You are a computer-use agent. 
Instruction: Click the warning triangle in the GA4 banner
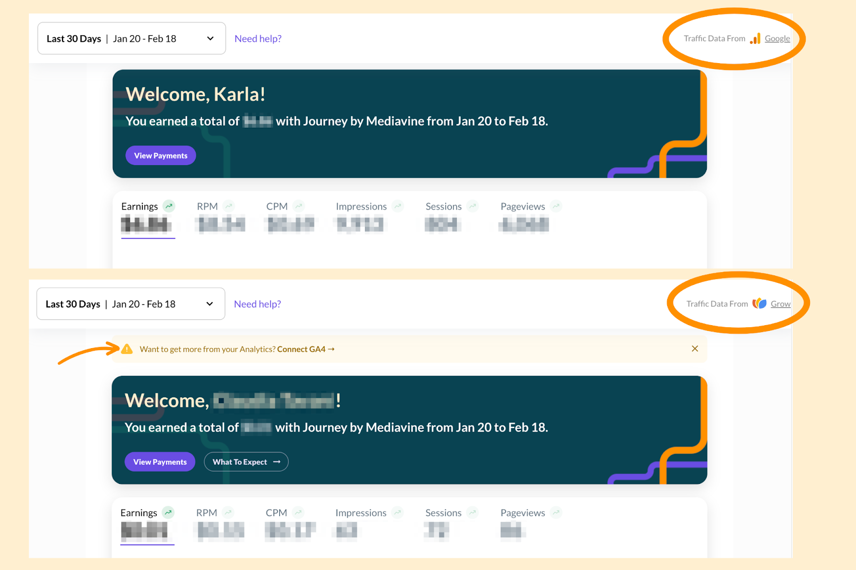[x=127, y=349]
